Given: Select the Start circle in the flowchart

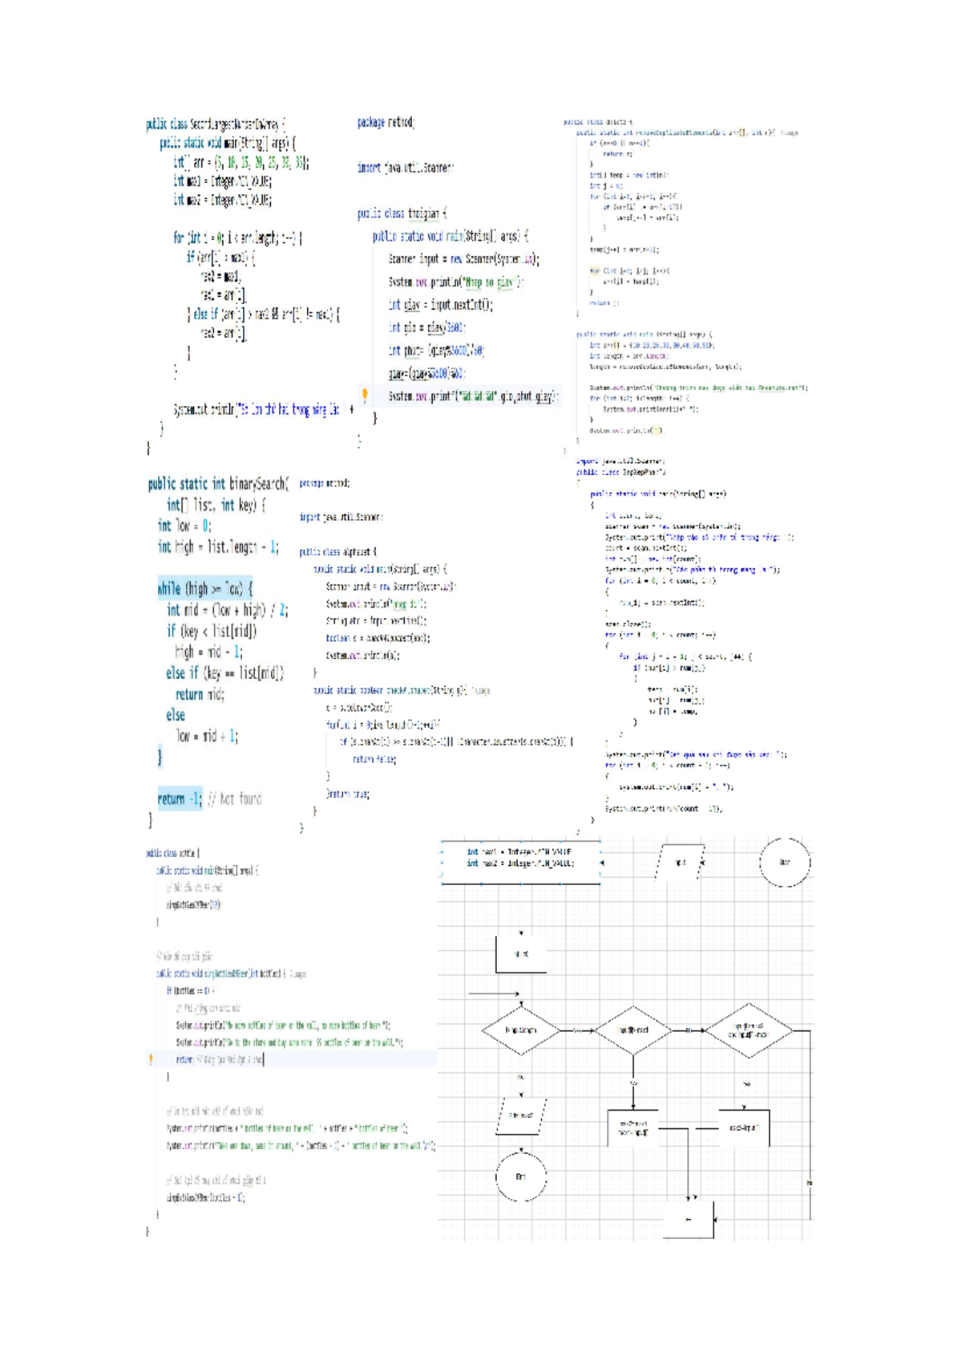Looking at the screenshot, I should point(785,863).
